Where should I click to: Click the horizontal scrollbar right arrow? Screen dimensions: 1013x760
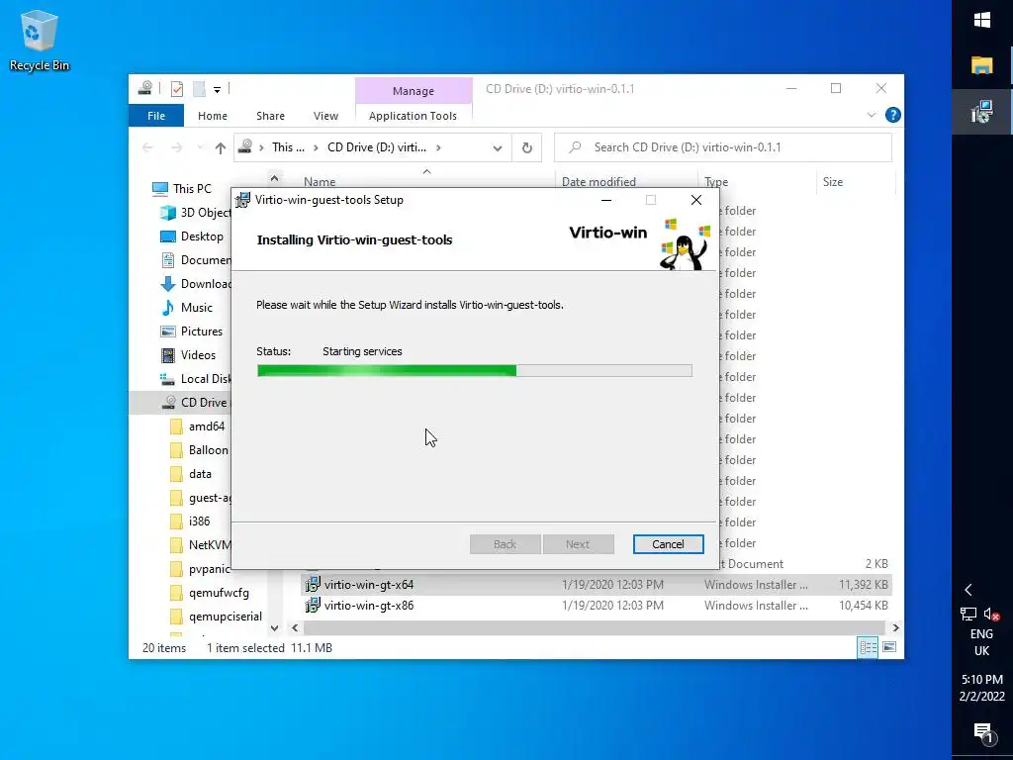895,627
